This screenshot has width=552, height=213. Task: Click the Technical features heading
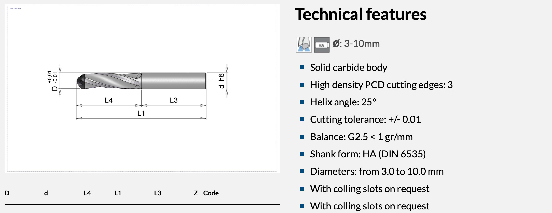[x=361, y=14]
